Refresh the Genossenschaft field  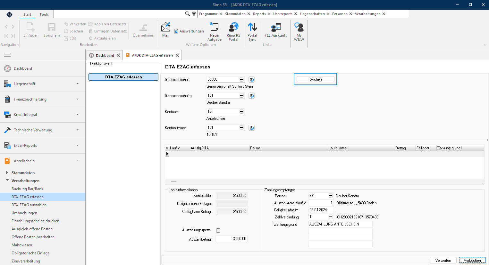pos(252,80)
